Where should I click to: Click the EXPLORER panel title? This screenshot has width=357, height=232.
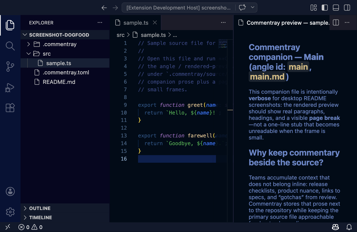click(x=41, y=23)
